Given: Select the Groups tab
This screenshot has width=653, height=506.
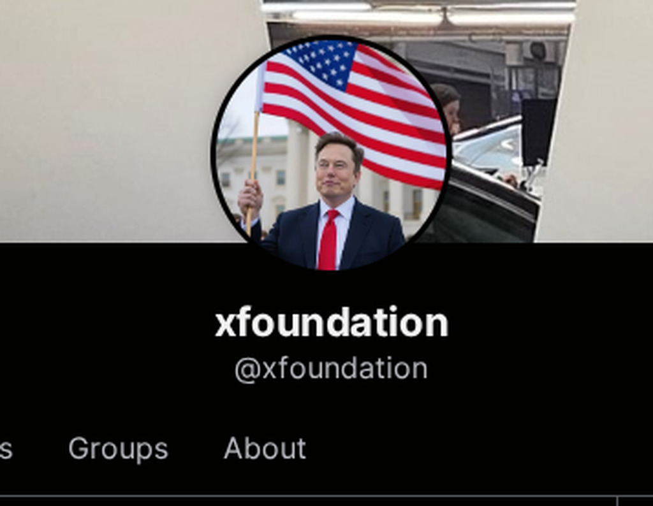Looking at the screenshot, I should (x=118, y=449).
